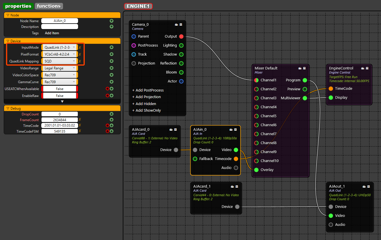
Task: Click the red Output pin on Camera_0
Action: tap(181, 37)
